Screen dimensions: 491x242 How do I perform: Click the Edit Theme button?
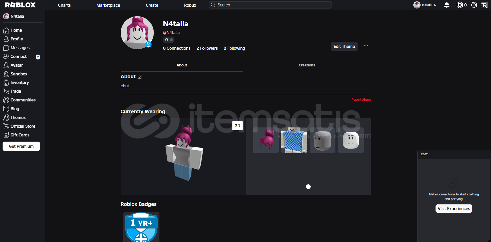(344, 46)
